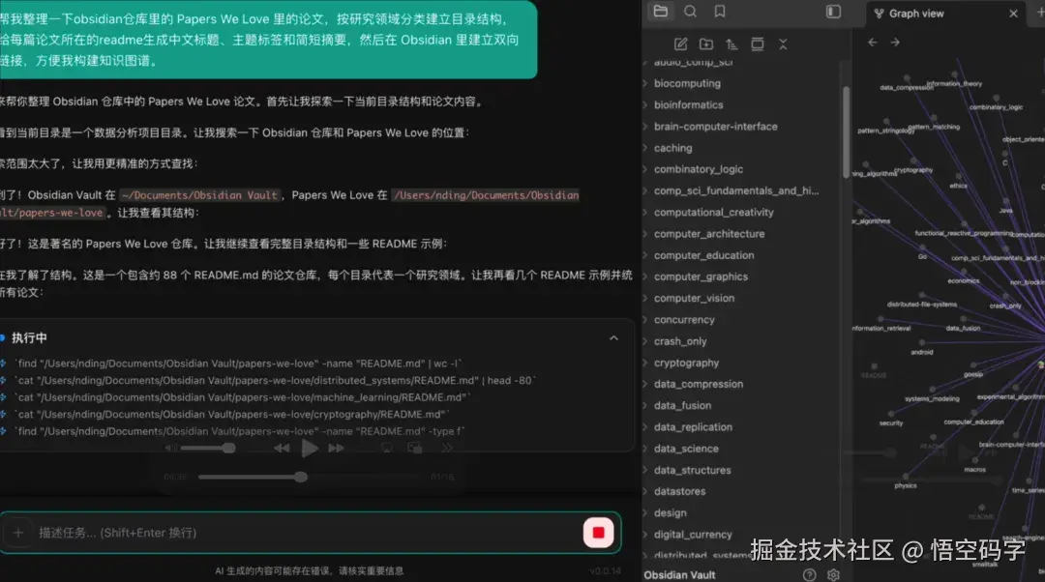The height and width of the screenshot is (582, 1045).
Task: Toggle the right sidebar panel
Action: pyautogui.click(x=833, y=12)
